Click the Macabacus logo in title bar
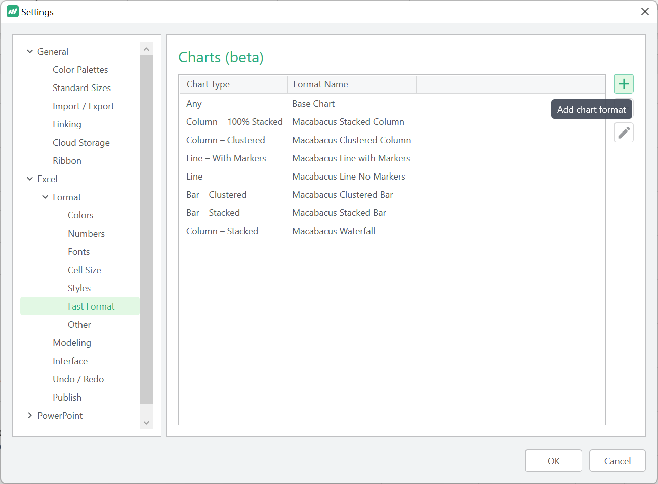 13,11
